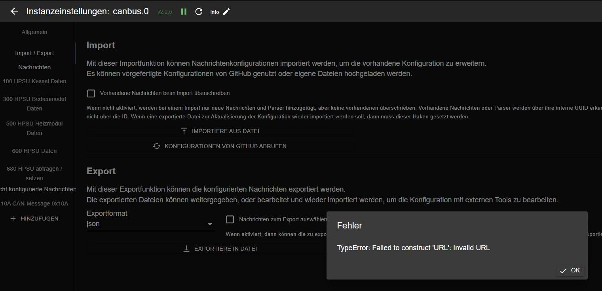
Task: Open the Exportformat dropdown
Action: click(150, 224)
